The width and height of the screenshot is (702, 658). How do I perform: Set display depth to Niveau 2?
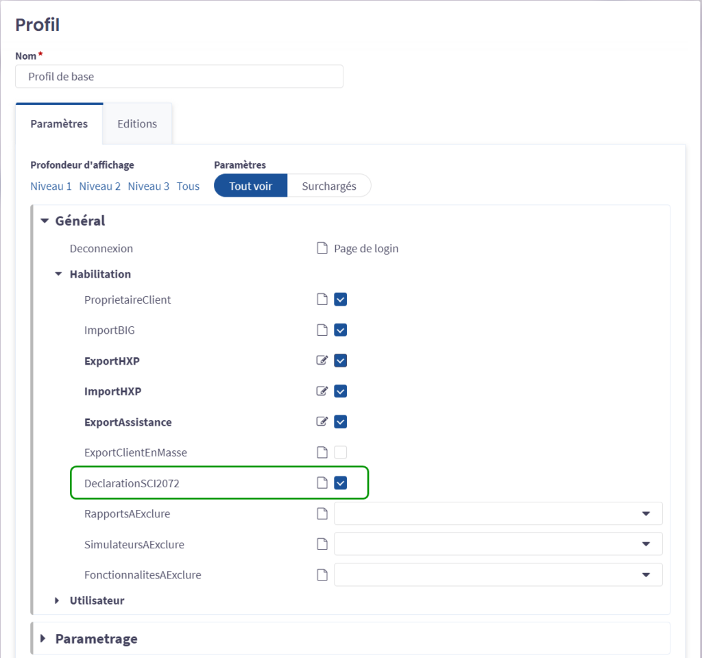click(99, 186)
